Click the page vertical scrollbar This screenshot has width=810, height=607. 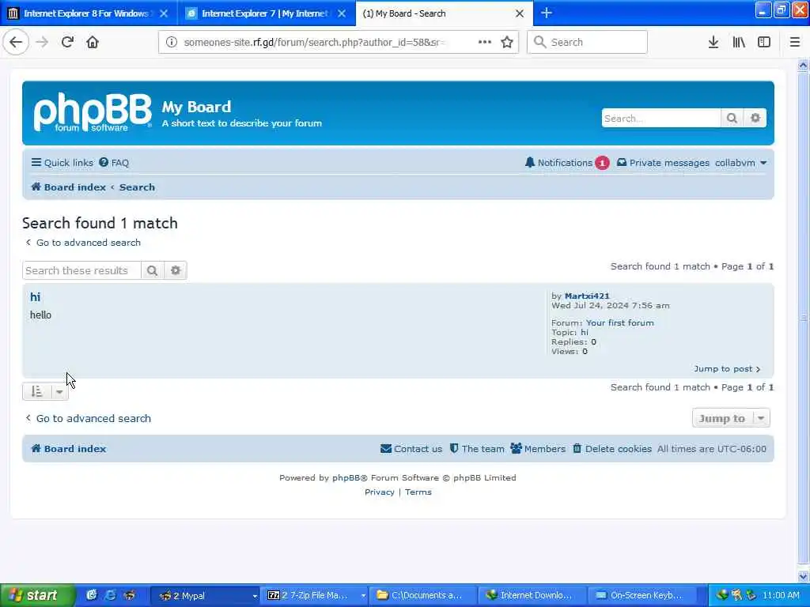tap(804, 319)
